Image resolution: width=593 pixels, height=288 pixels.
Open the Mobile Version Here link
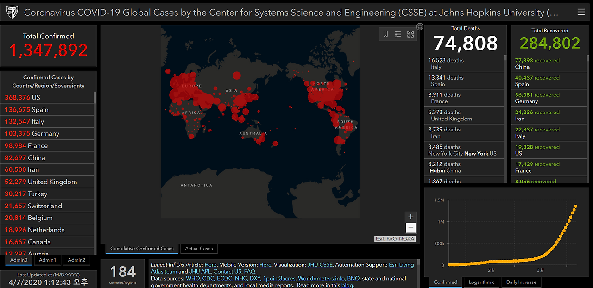[x=265, y=265]
